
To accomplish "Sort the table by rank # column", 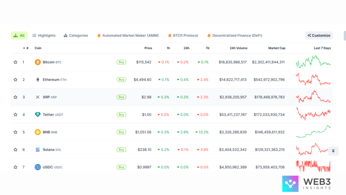I will (x=26, y=48).
